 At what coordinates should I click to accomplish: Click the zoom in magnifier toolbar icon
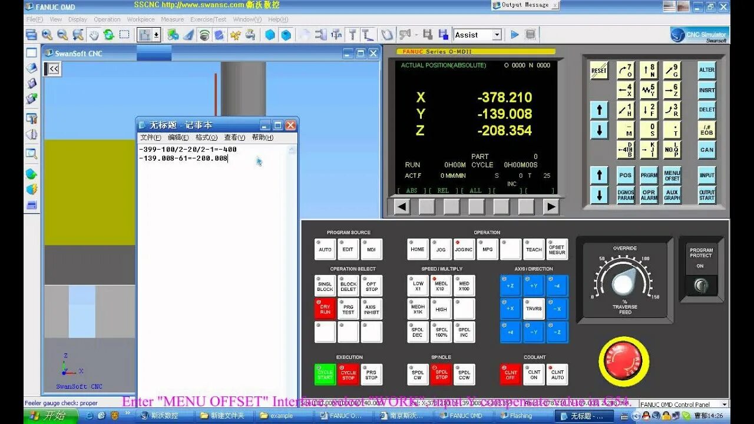coord(47,35)
